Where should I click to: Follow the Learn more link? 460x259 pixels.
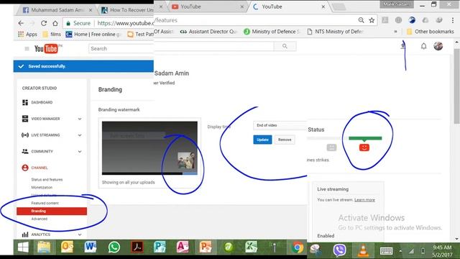point(364,200)
